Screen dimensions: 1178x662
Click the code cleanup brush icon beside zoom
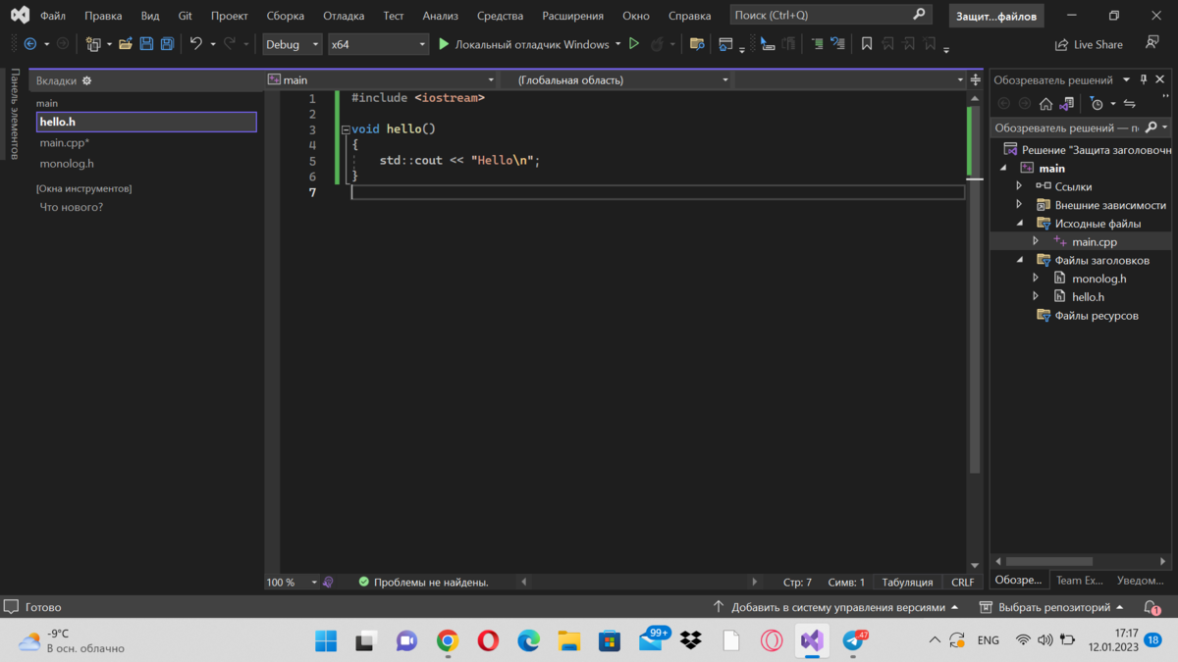click(x=328, y=582)
